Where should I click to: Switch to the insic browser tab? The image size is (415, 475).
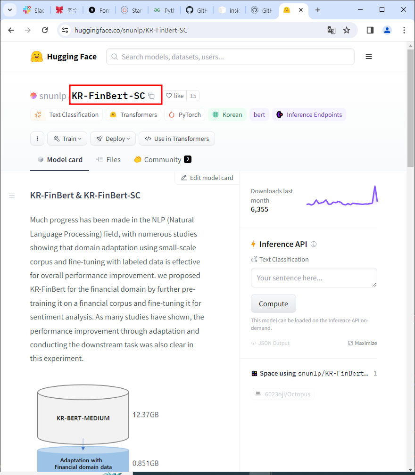coord(229,10)
